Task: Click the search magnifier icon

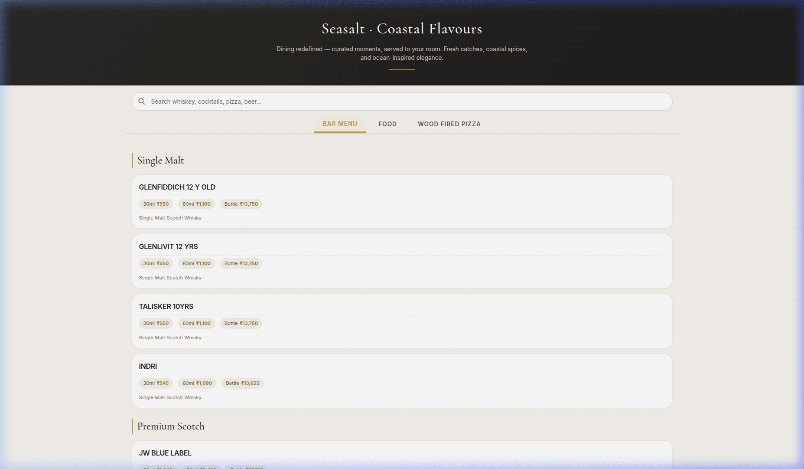Action: (141, 102)
